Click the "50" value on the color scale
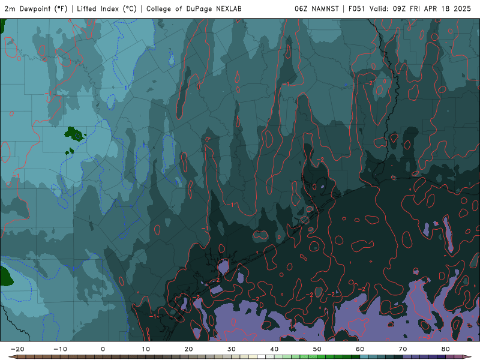Viewport: 480px width, 360px height. pyautogui.click(x=317, y=349)
